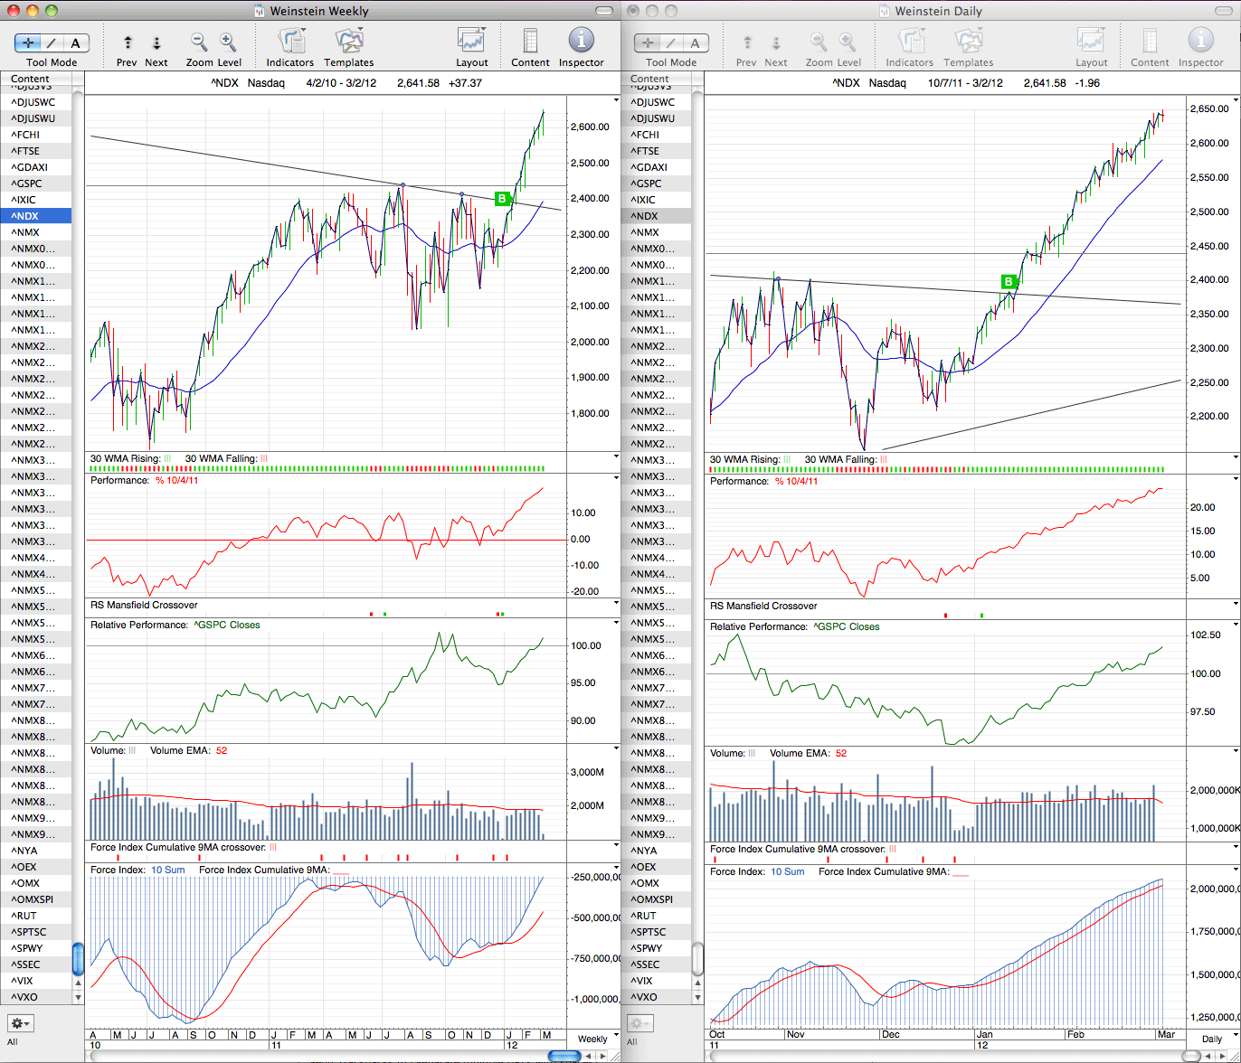Select ^SSEC in Daily symbol list
Viewport: 1241px width, 1063px height.
(x=658, y=964)
